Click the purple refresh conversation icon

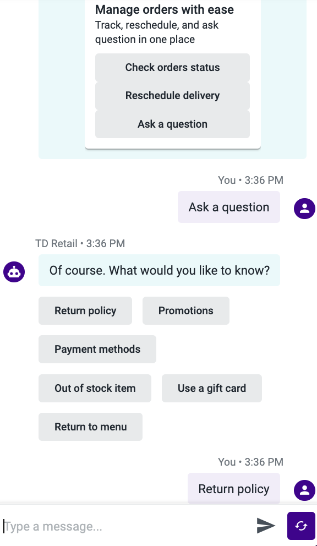click(x=301, y=526)
